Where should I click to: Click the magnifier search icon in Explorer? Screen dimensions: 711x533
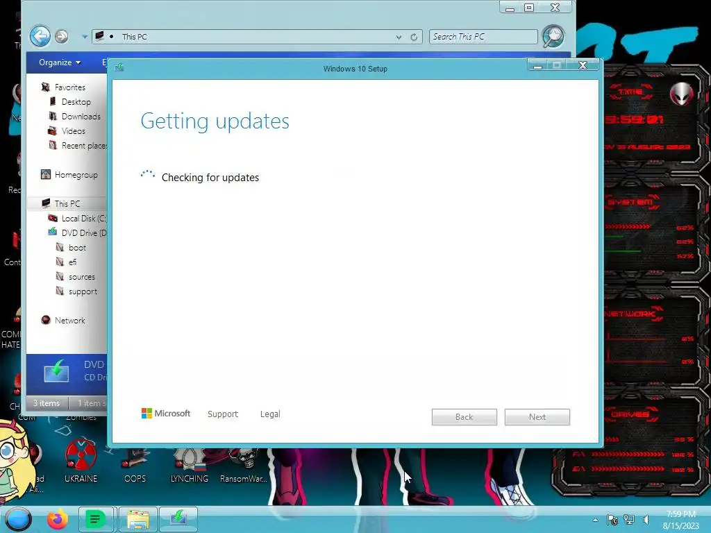pyautogui.click(x=553, y=36)
